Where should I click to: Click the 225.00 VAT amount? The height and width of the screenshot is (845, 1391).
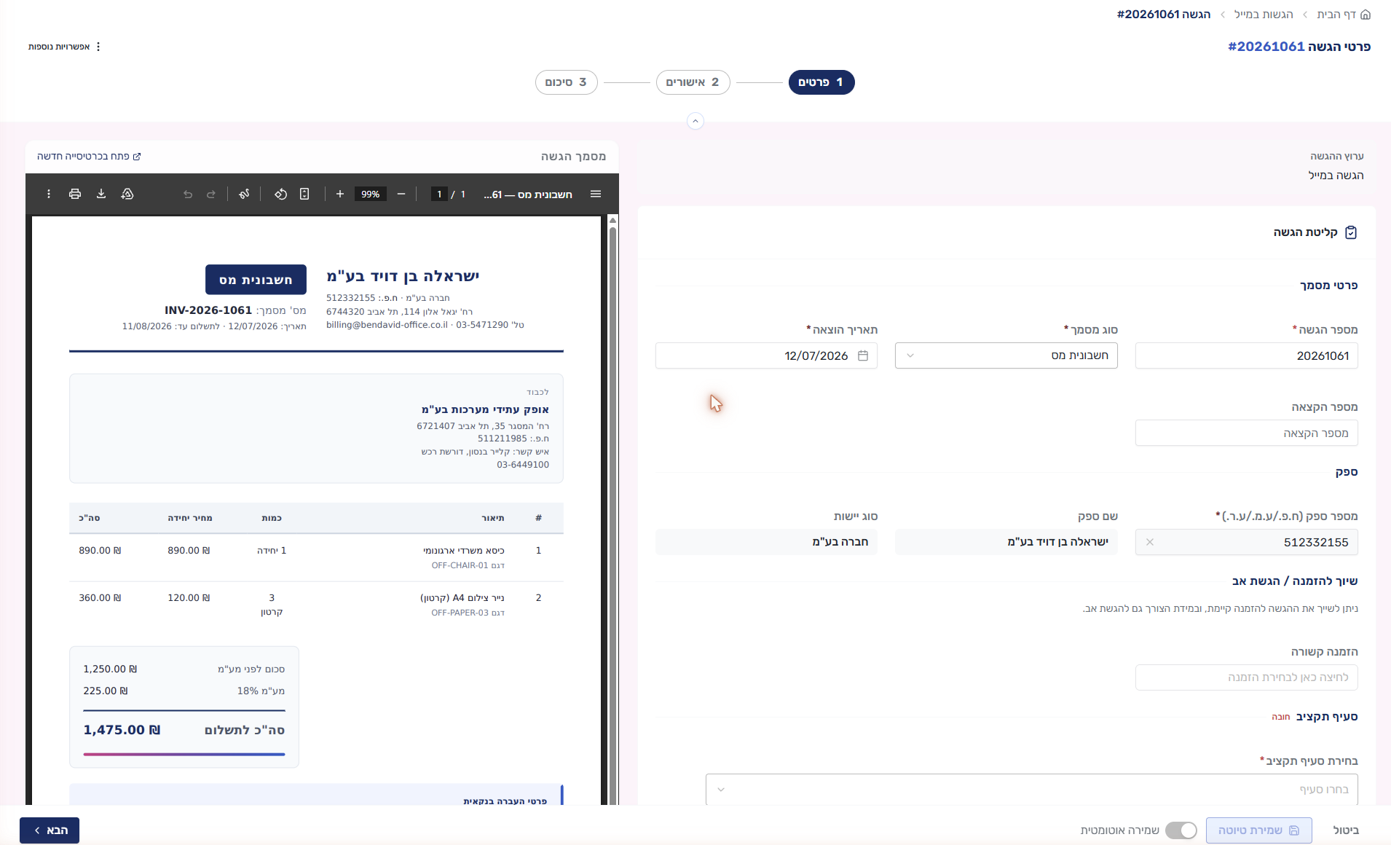(106, 691)
